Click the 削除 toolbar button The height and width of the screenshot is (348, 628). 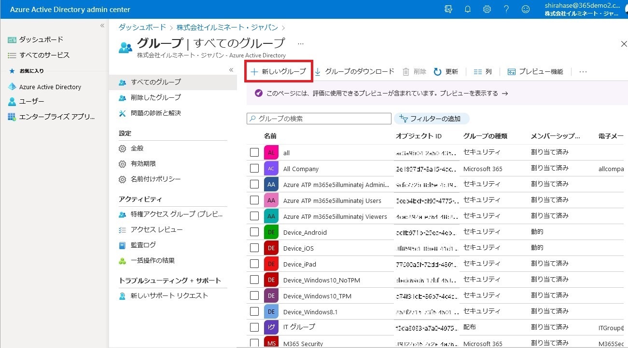414,71
